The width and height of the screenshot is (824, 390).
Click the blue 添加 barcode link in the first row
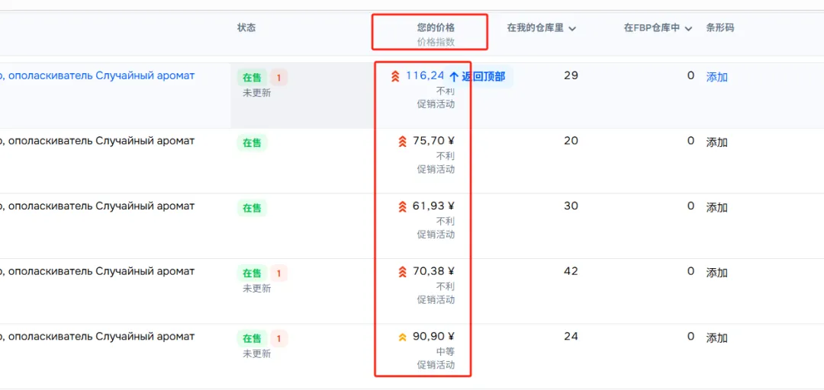716,77
